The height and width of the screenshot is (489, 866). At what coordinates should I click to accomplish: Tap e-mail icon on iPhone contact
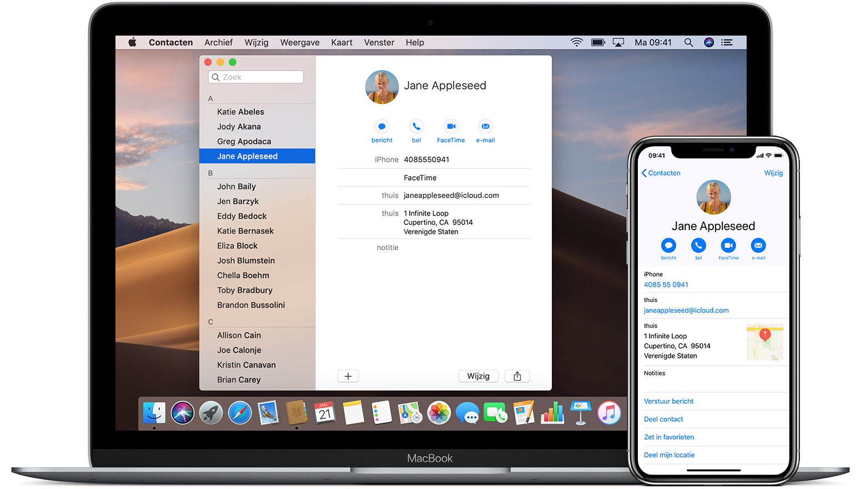(758, 245)
